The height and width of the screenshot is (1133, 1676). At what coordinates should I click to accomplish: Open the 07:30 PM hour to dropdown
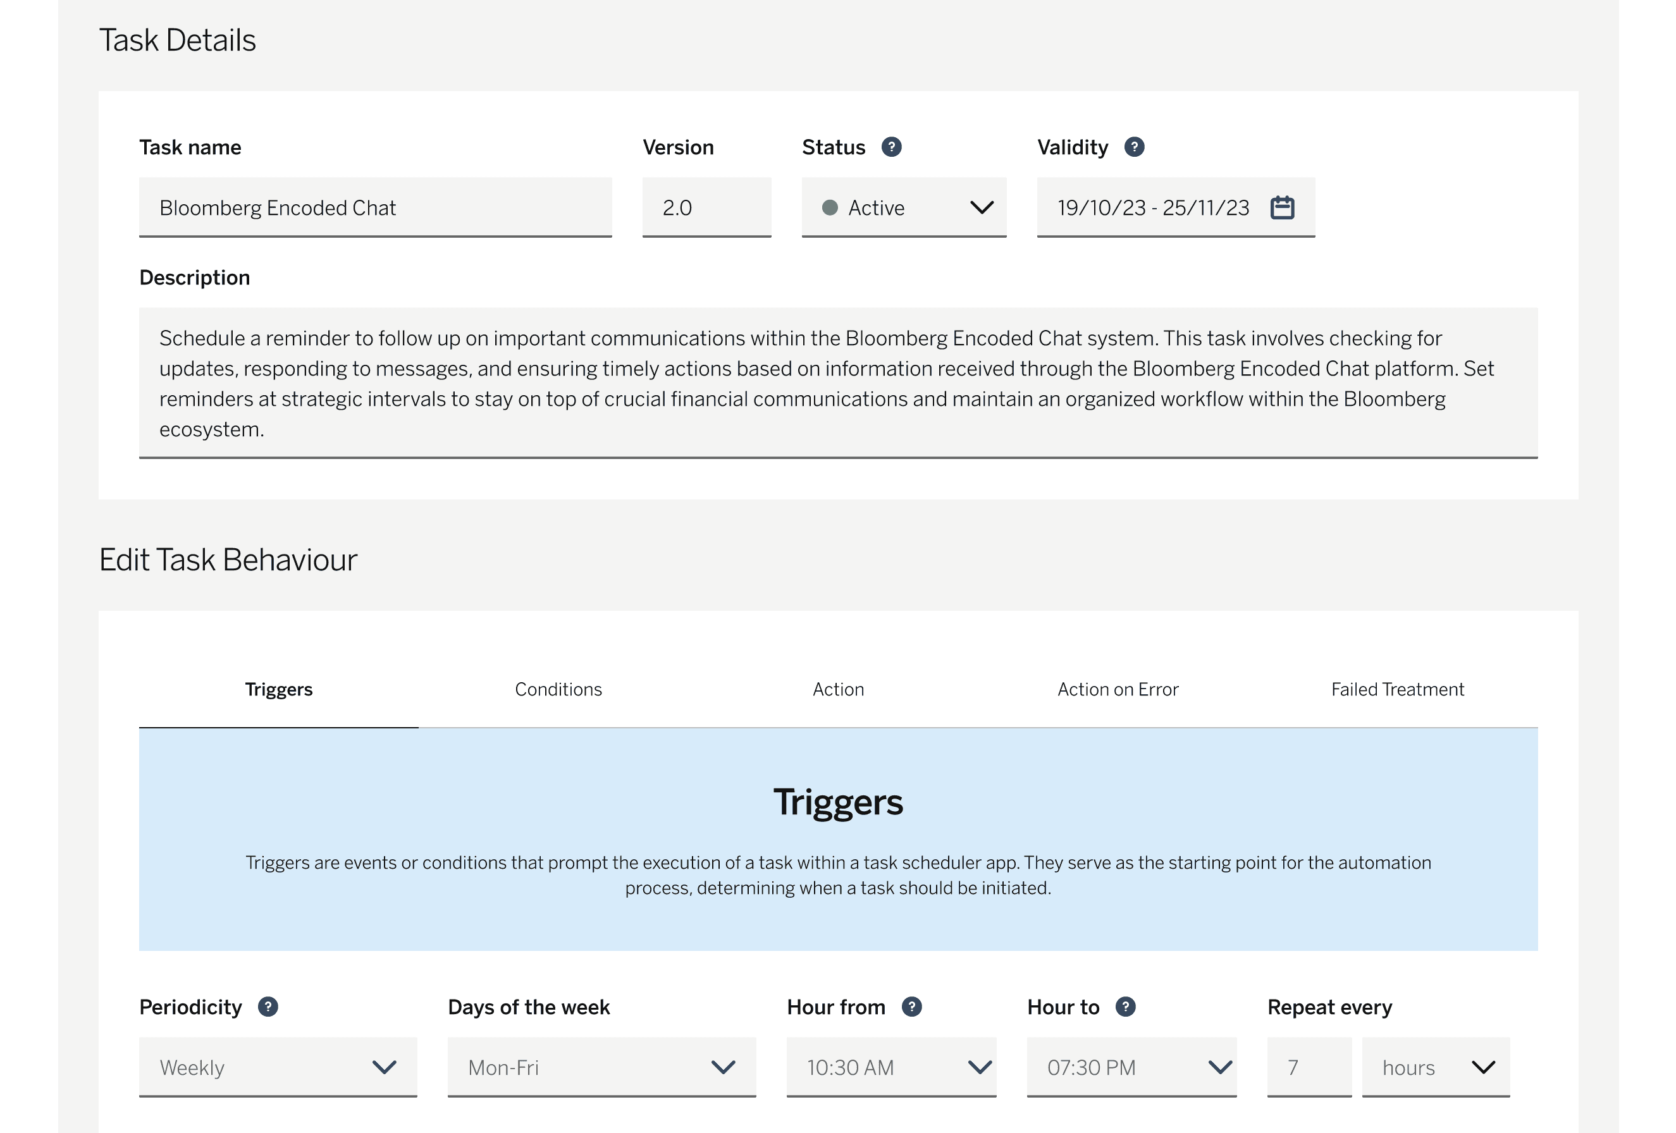1131,1067
